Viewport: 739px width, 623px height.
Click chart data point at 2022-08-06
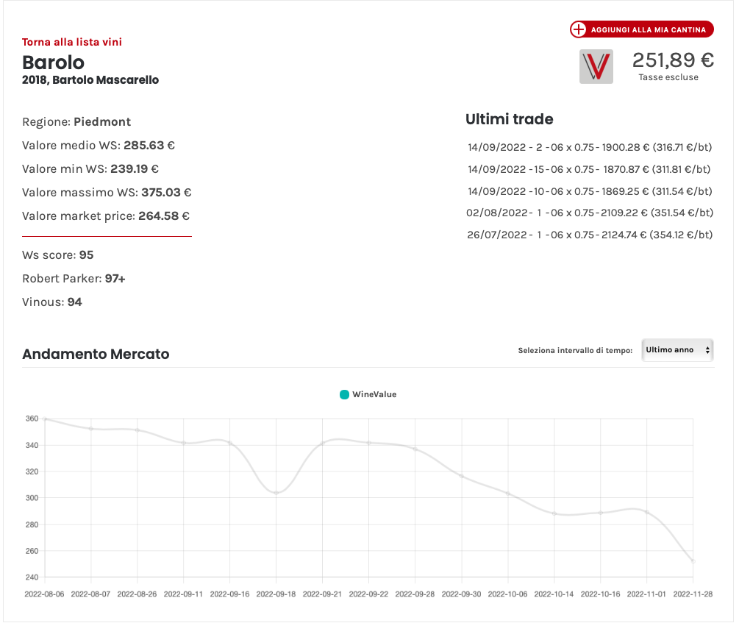point(45,419)
